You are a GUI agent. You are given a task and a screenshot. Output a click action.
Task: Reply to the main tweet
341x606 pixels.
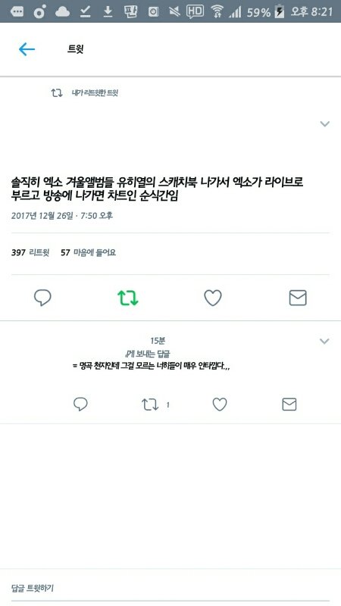click(x=42, y=298)
